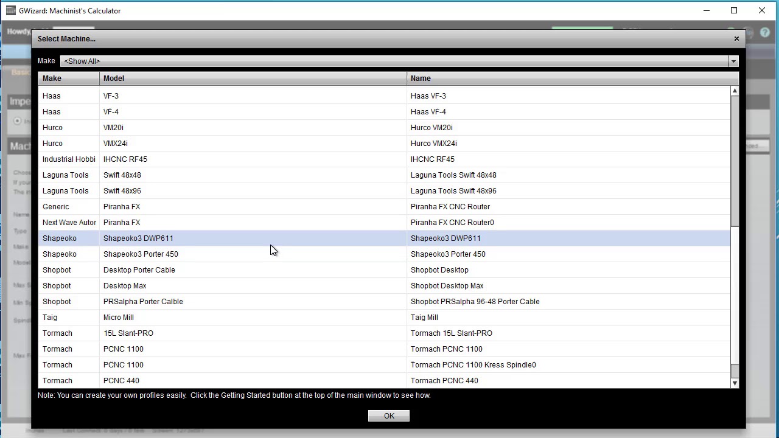Select the Tormach PCNC 1100 name cell
This screenshot has height=438, width=779.
point(568,349)
